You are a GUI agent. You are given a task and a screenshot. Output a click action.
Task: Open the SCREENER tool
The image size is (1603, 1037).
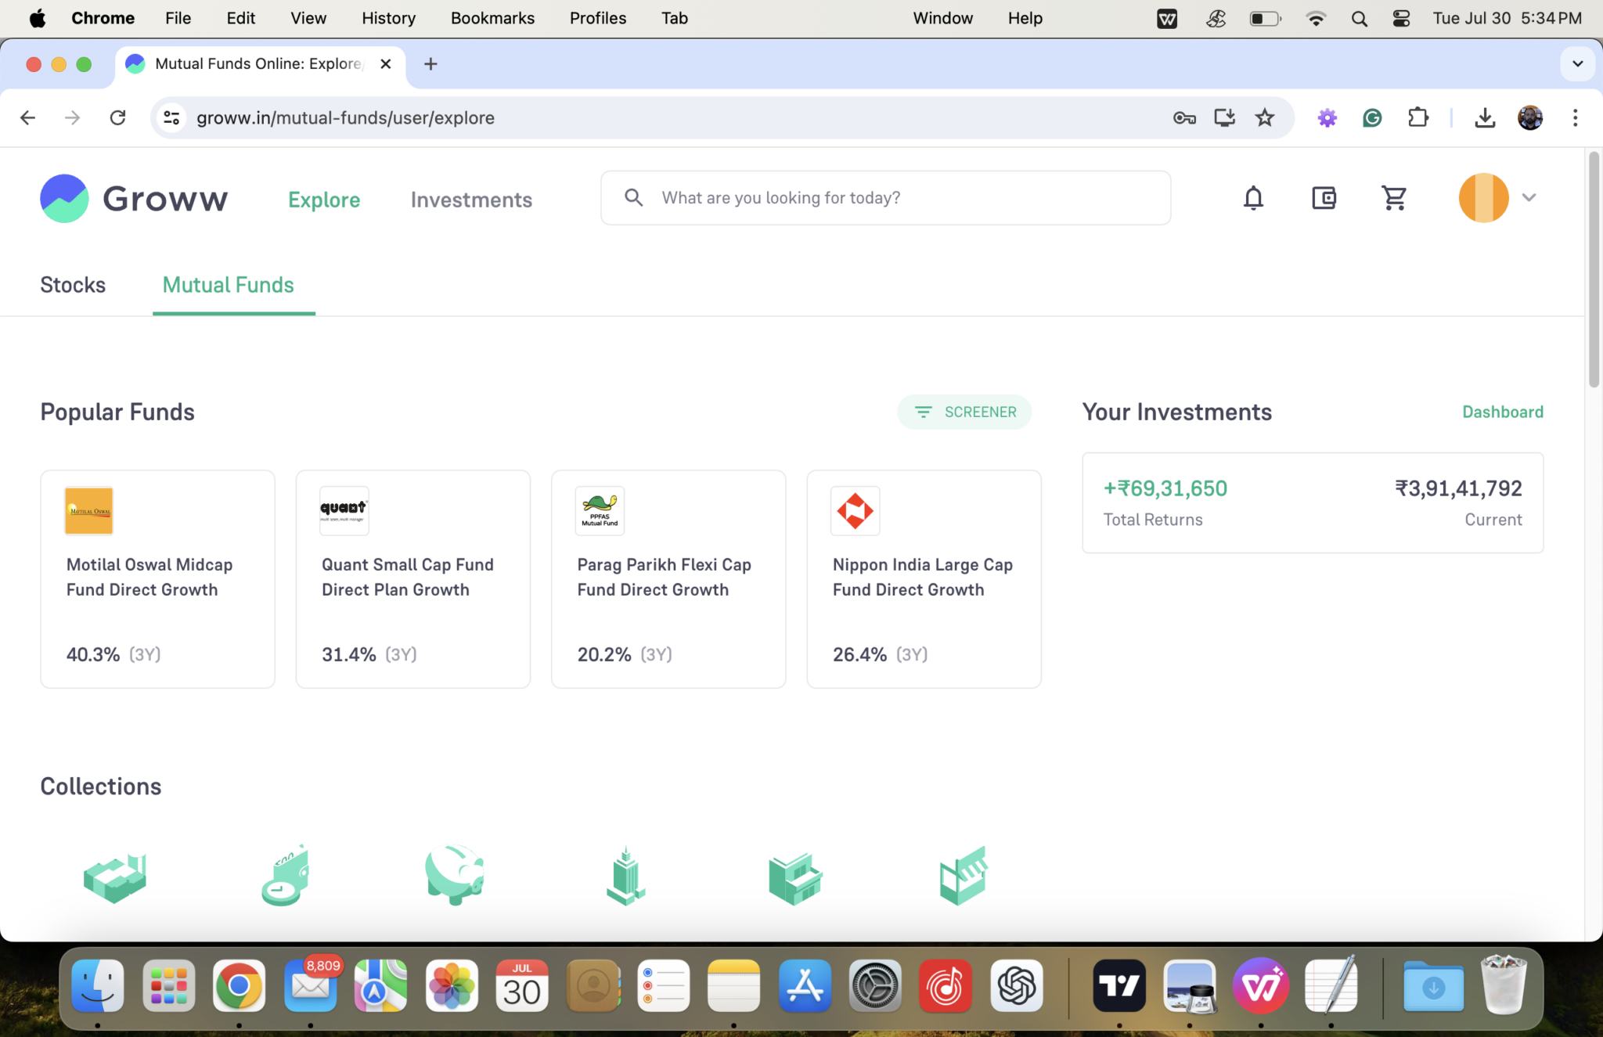(x=964, y=412)
